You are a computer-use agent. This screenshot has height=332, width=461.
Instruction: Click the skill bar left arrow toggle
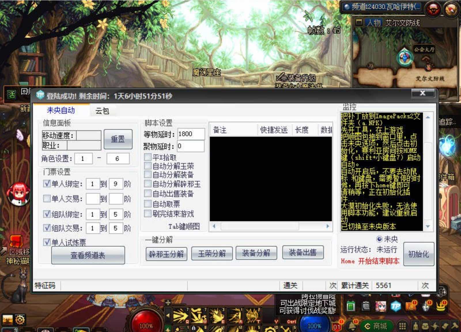[x=168, y=316]
